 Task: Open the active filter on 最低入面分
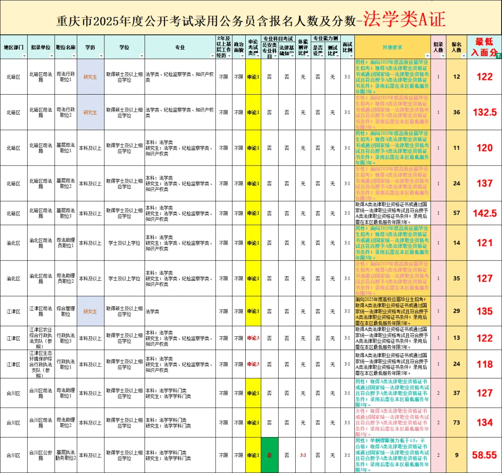click(x=499, y=56)
